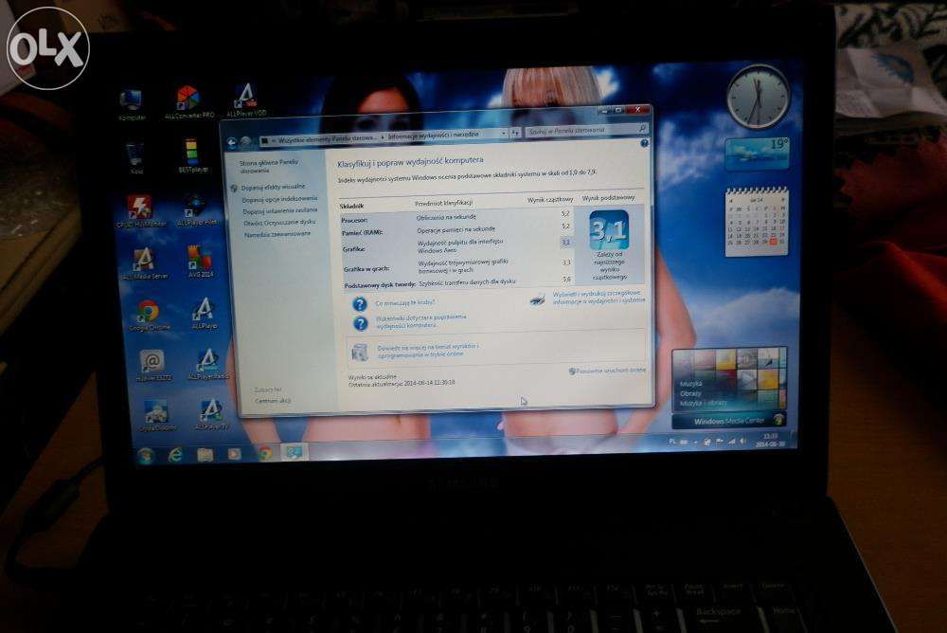
Task: Open Narzędzia zaawansowane link
Action: pos(277,234)
